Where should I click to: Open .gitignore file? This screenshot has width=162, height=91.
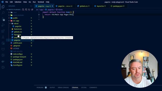[x=16, y=46]
